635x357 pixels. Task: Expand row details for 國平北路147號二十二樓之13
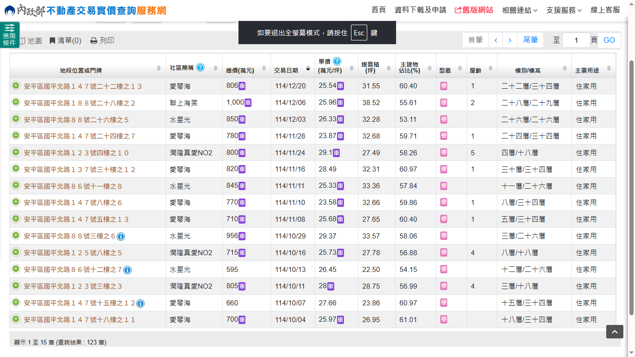click(16, 86)
